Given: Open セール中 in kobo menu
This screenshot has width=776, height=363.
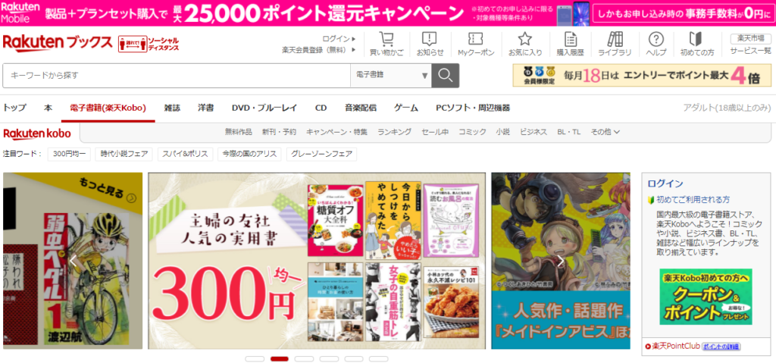Looking at the screenshot, I should coord(435,132).
